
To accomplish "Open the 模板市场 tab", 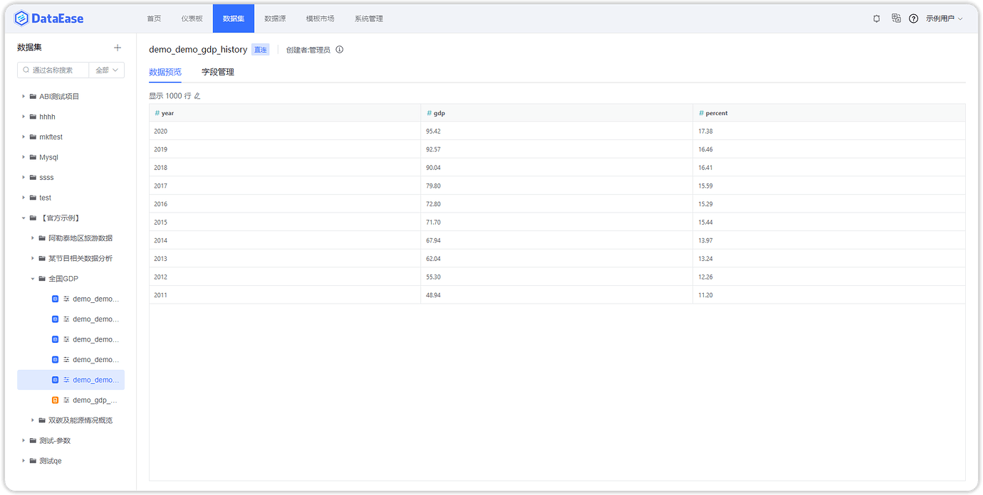I will click(320, 18).
